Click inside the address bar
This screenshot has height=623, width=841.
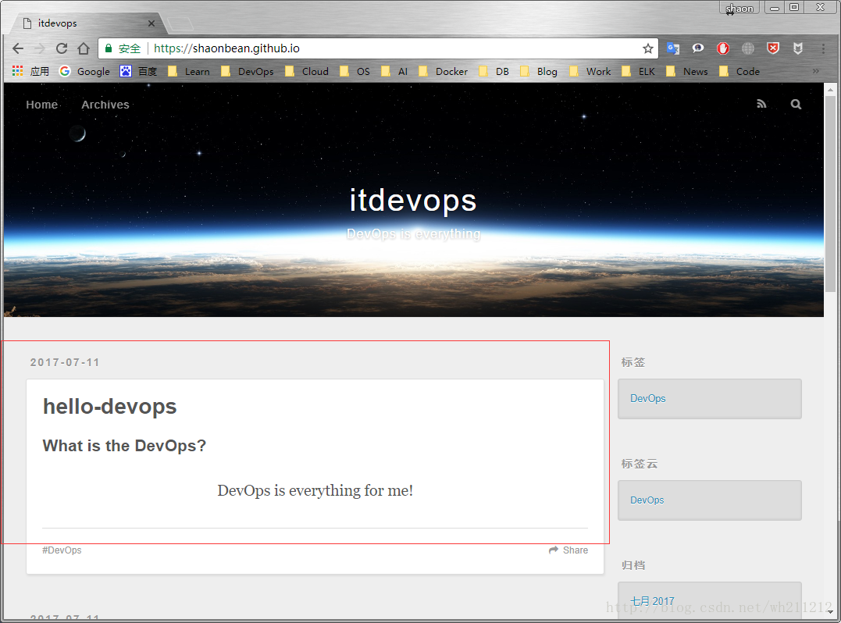tap(312, 48)
